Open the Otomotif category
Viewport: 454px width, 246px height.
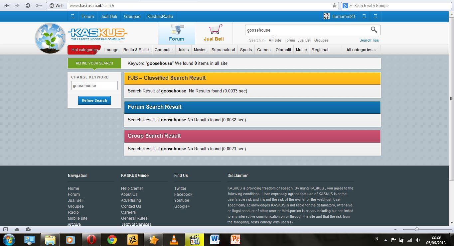coord(283,50)
